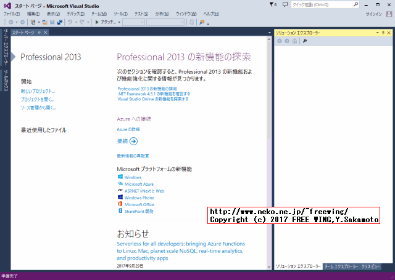Open the ツール(T) menu
Screen dimensions: 395x280
pos(120,14)
